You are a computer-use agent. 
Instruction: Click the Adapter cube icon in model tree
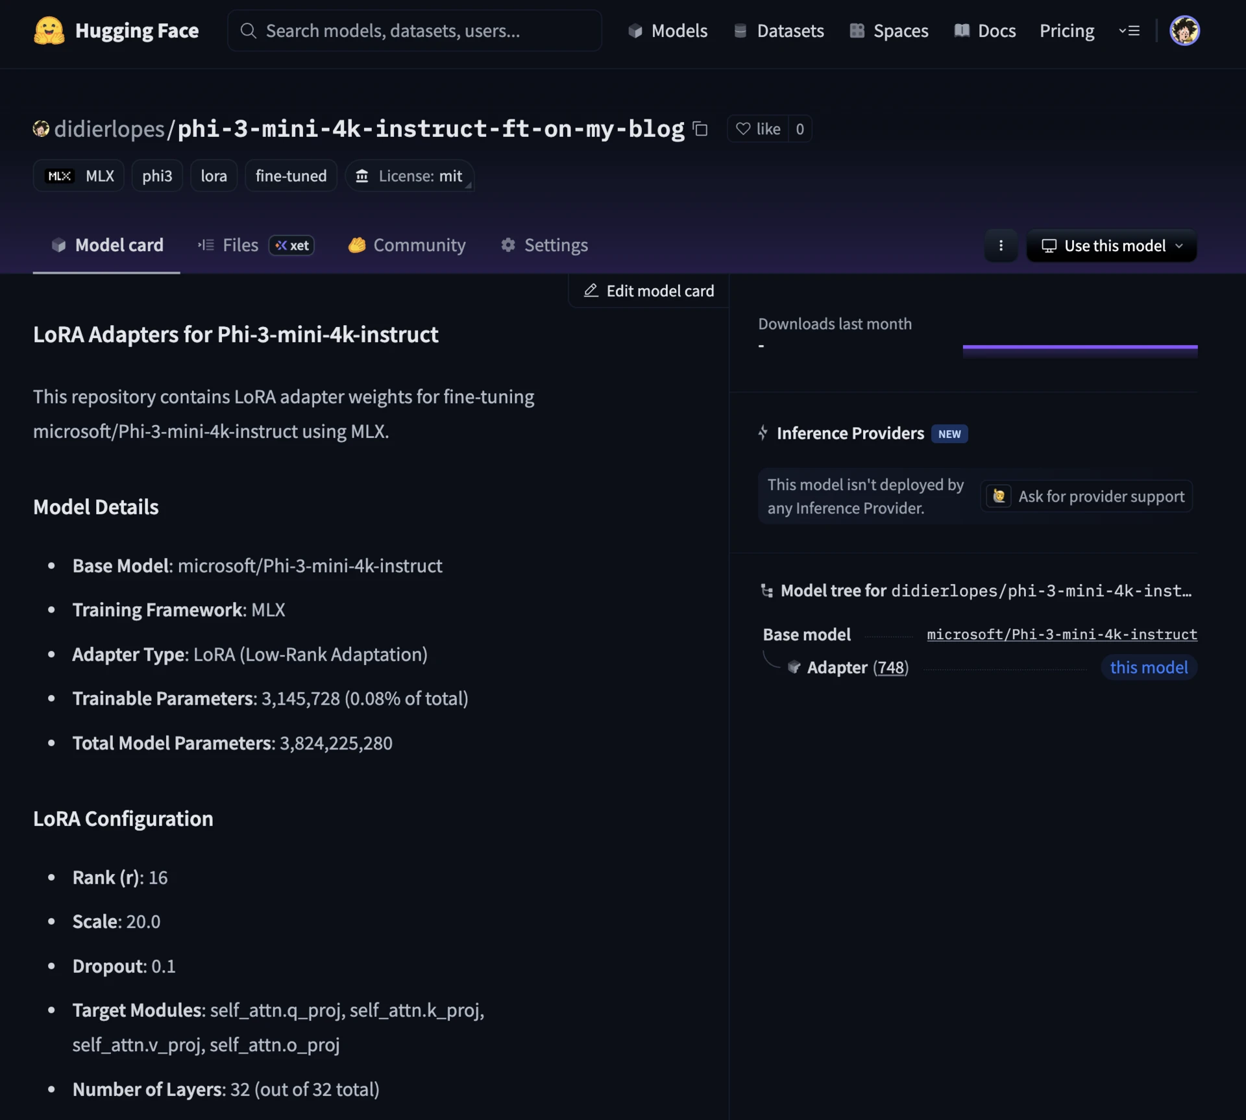[x=794, y=667]
